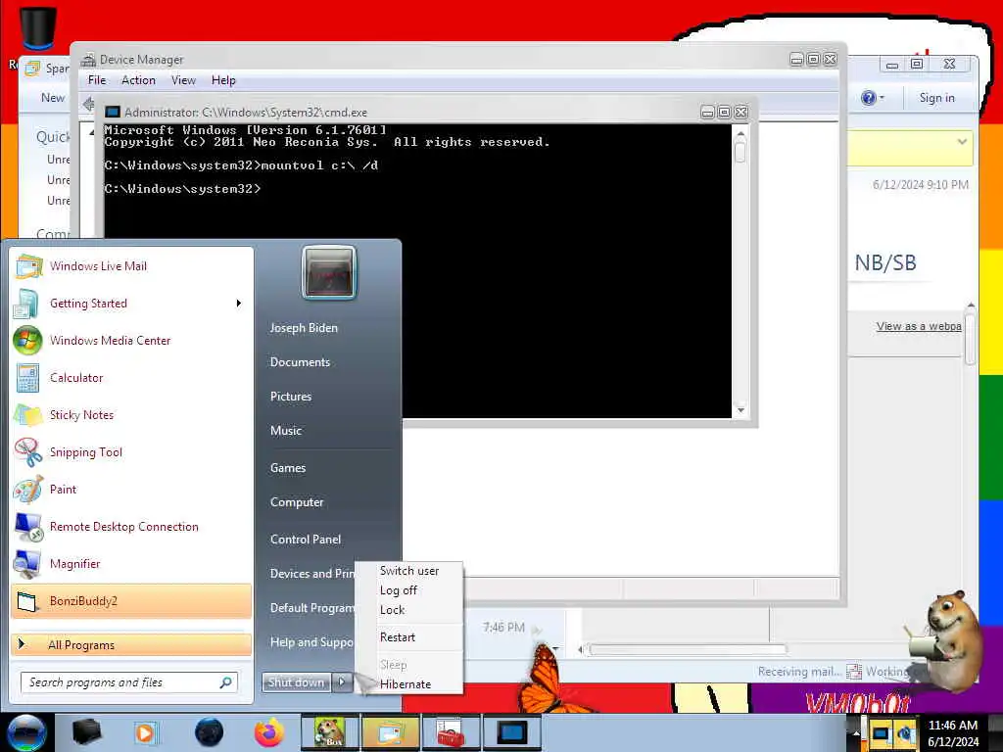Open Paint from the Start menu
This screenshot has width=1003, height=752.
coord(131,490)
